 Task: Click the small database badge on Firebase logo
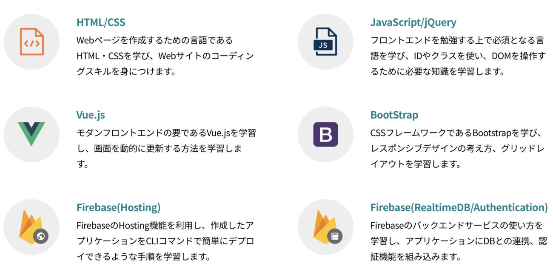335,236
